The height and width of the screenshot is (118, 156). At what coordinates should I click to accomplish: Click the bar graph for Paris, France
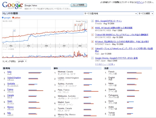click(x=91, y=91)
